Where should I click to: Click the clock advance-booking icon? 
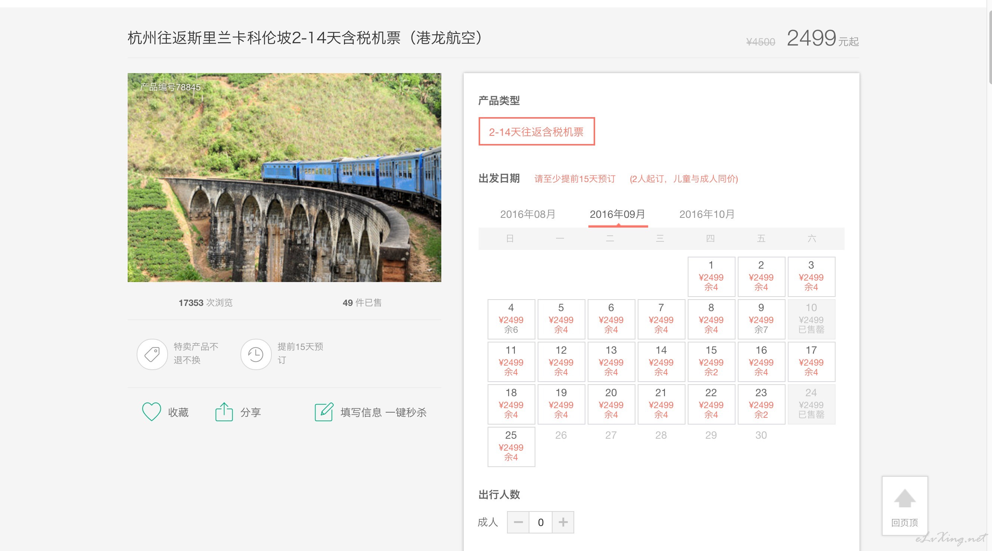point(256,354)
